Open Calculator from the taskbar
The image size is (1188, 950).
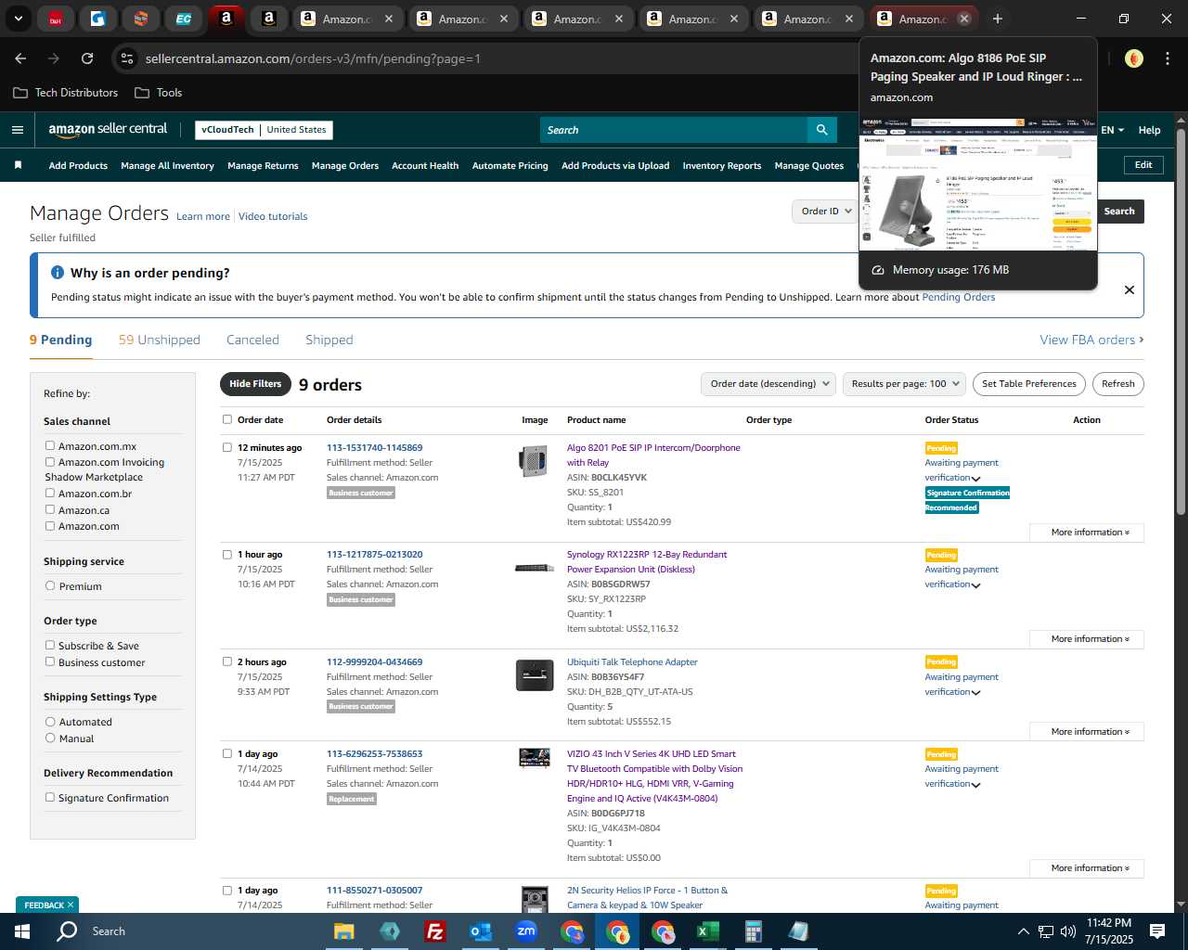(753, 931)
